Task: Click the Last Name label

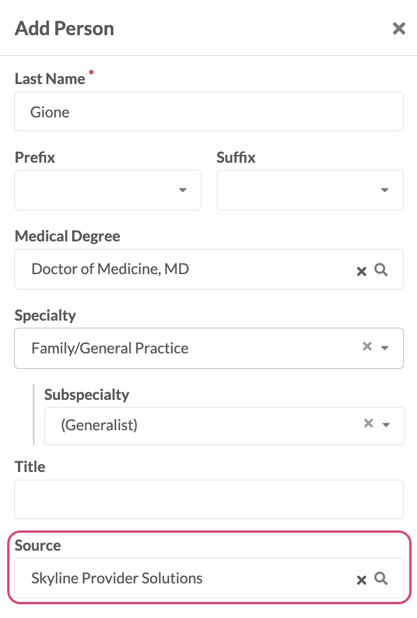Action: [49, 79]
